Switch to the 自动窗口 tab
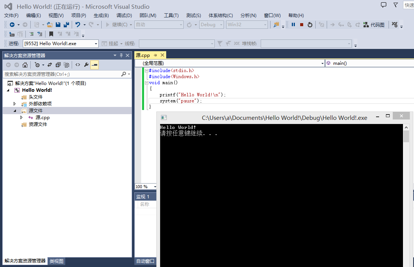Image resolution: width=414 pixels, height=267 pixels. [145, 261]
